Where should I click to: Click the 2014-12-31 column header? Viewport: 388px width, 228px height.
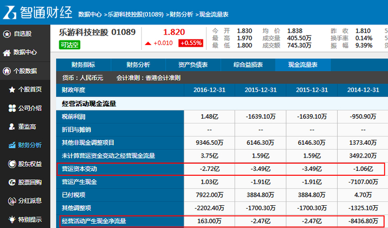(x=363, y=90)
